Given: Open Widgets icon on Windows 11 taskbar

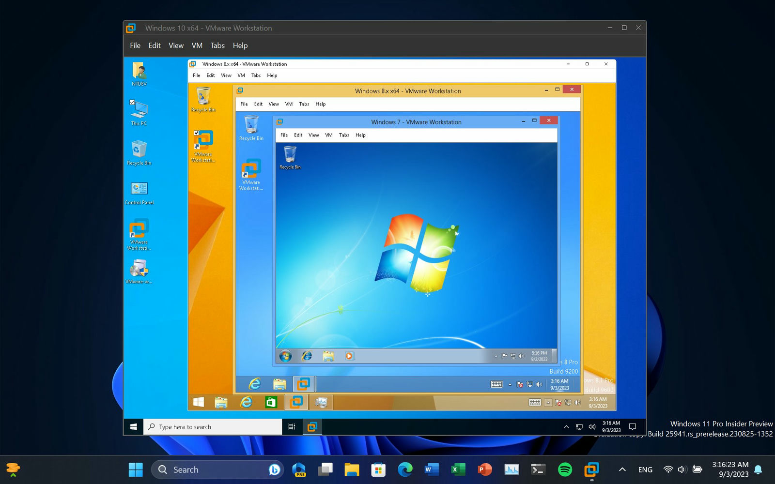Looking at the screenshot, I should 13,469.
